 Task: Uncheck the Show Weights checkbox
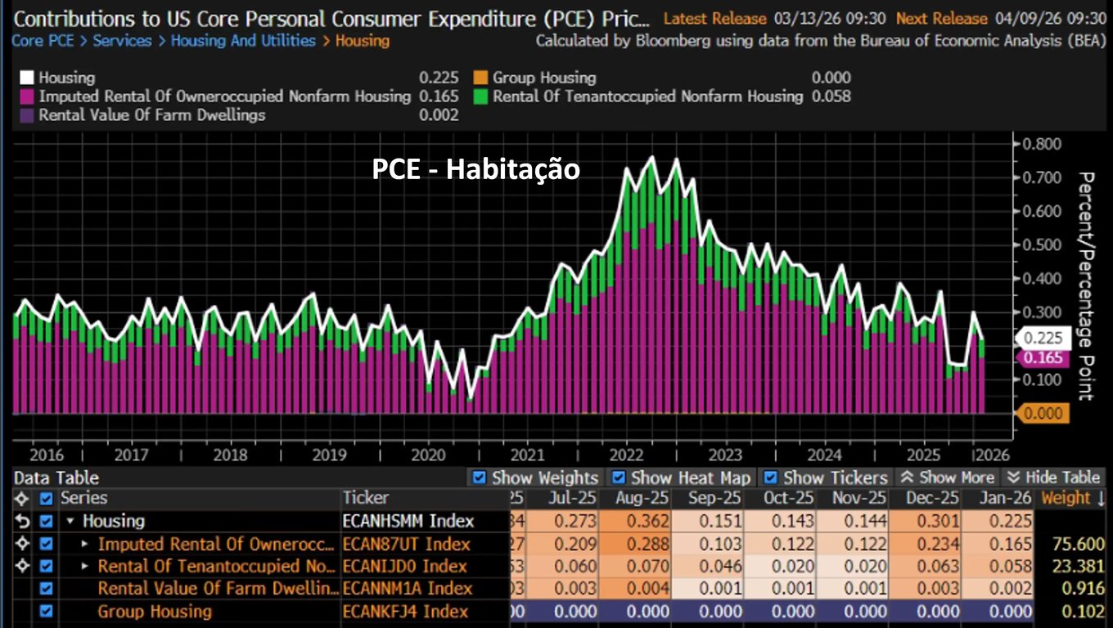point(480,478)
